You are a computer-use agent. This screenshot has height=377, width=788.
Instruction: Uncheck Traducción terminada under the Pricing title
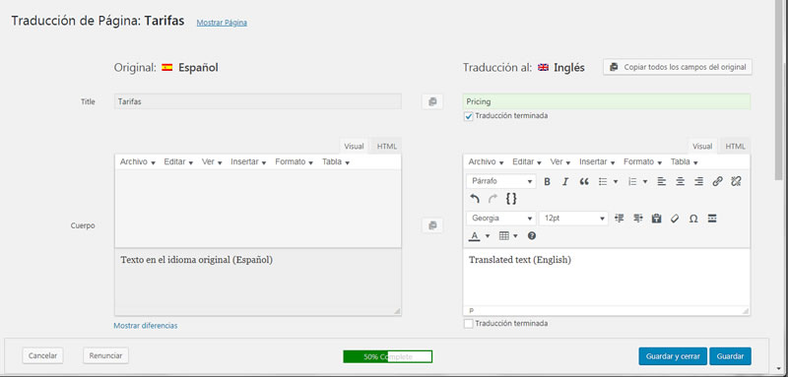pyautogui.click(x=469, y=116)
